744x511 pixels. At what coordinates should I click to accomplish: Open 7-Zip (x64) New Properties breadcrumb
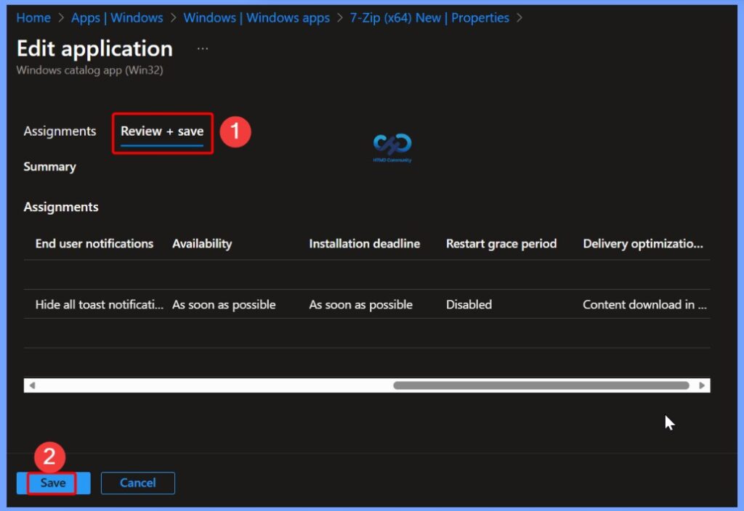427,17
